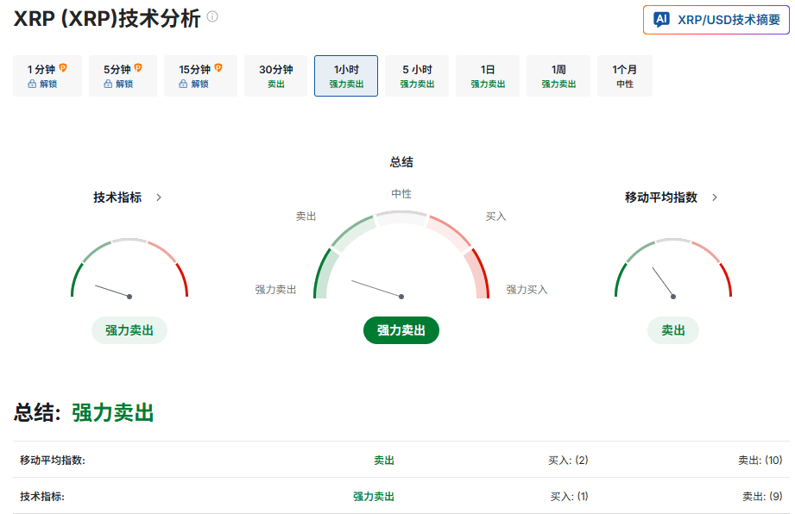Click the info icon beside XRP技术分析 title
This screenshot has height=514, width=795.
tap(212, 16)
